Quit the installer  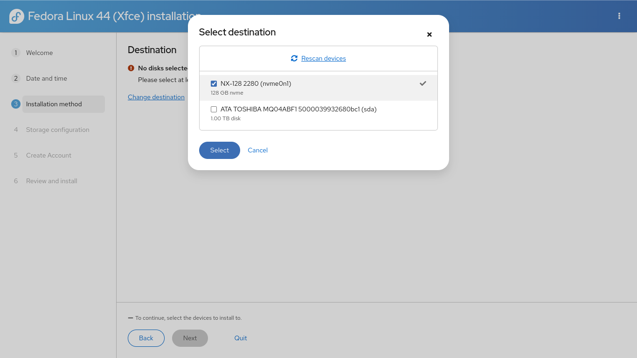[241, 338]
